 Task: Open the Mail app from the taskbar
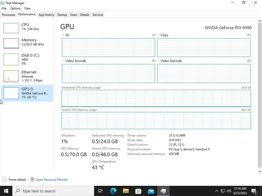[151, 191]
